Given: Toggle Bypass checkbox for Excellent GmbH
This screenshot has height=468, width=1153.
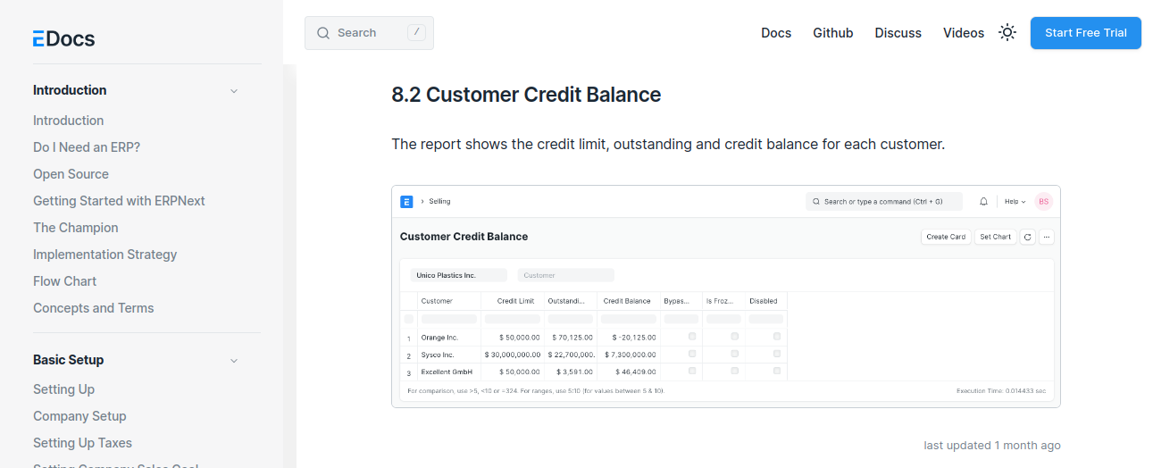Looking at the screenshot, I should click(692, 371).
